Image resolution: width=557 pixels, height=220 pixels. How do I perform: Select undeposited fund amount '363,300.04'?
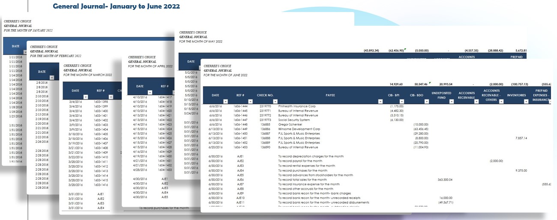(x=445, y=179)
